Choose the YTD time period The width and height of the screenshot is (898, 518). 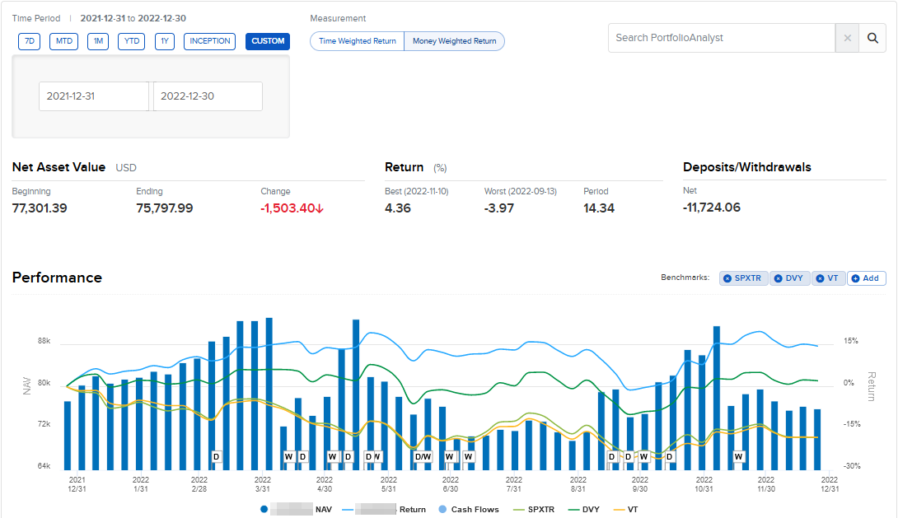point(132,41)
